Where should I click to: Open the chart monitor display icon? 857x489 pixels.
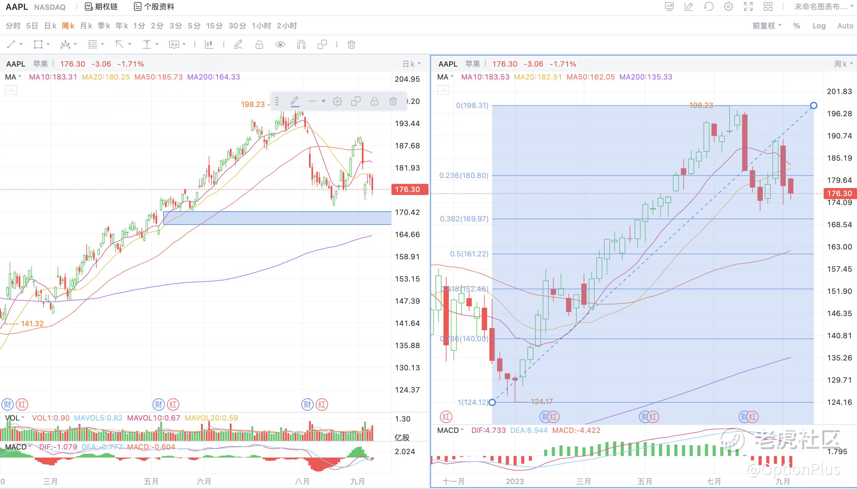[x=669, y=6]
